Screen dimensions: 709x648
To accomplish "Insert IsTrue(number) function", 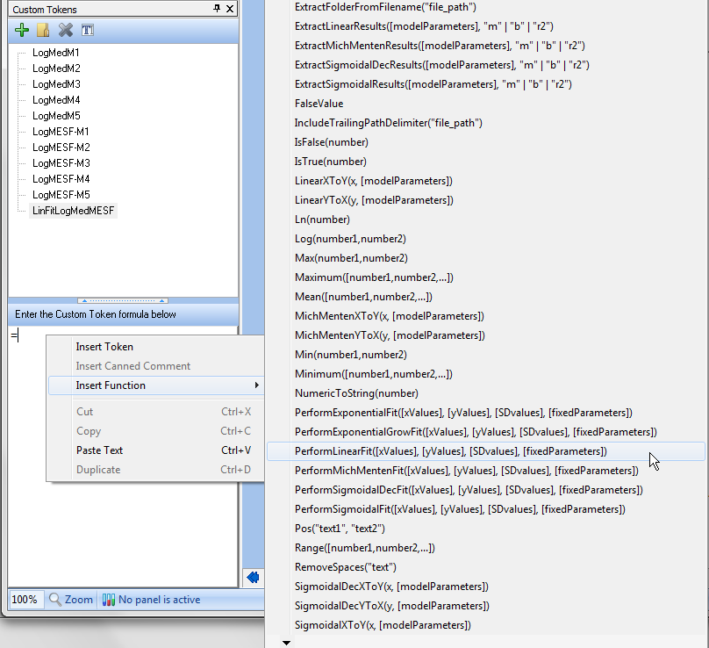I will [x=331, y=162].
